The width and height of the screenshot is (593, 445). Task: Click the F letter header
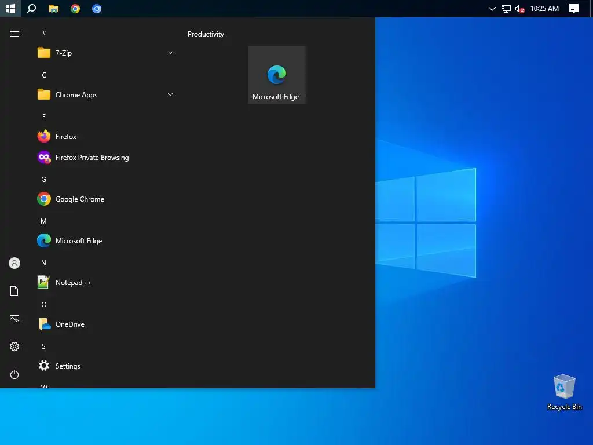(44, 116)
